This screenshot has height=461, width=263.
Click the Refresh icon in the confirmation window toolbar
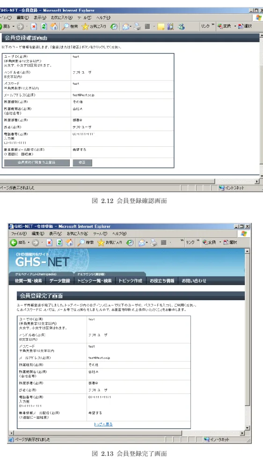click(x=44, y=26)
